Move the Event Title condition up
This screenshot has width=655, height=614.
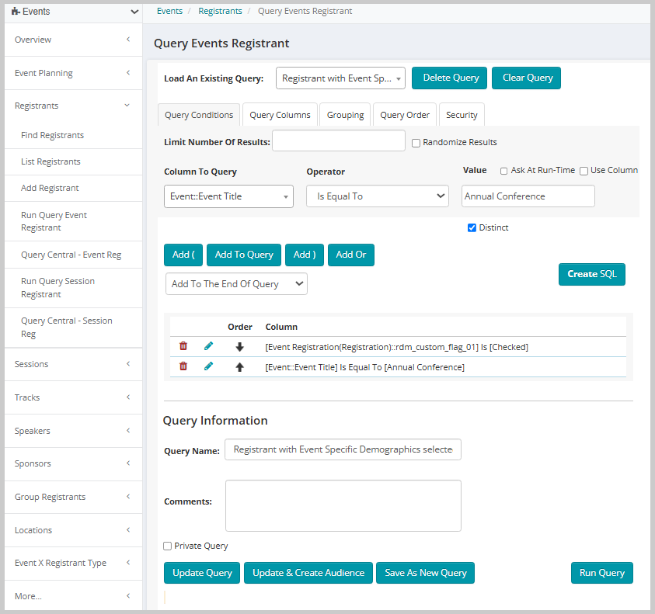[x=240, y=367]
